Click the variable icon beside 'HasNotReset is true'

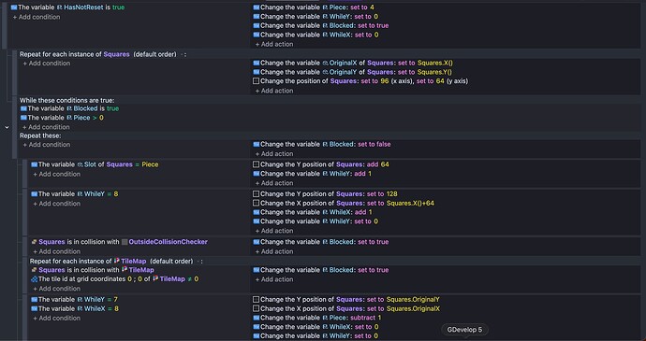point(14,7)
